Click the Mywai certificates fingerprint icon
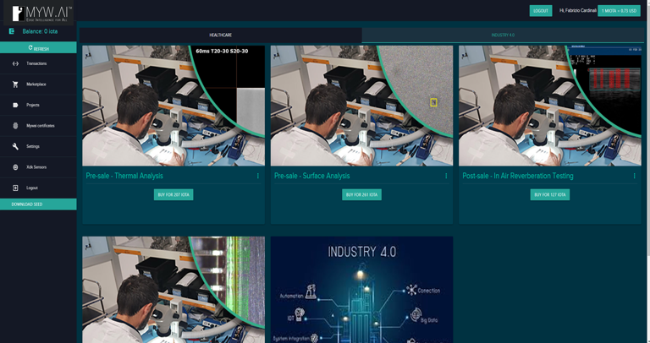Viewport: 650px width, 343px height. tap(15, 125)
